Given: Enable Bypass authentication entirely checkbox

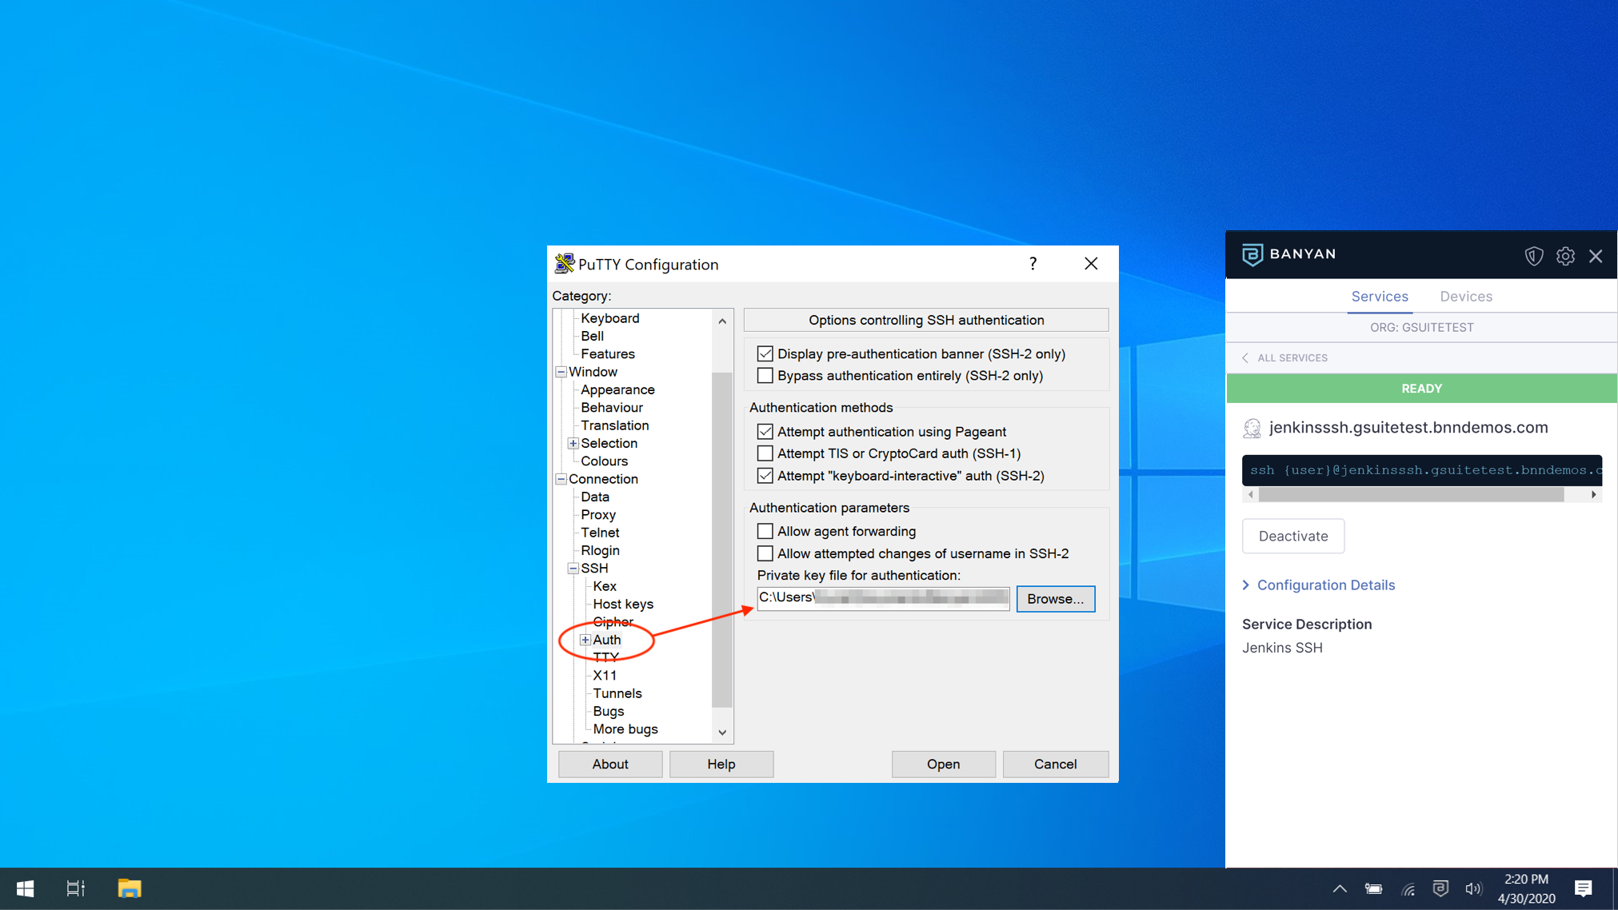Looking at the screenshot, I should 765,376.
